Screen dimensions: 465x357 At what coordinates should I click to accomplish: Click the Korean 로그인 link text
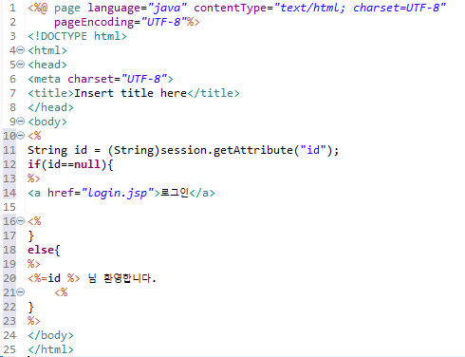pos(175,193)
